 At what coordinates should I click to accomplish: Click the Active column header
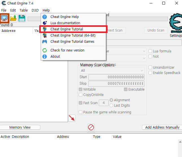coord(5,137)
